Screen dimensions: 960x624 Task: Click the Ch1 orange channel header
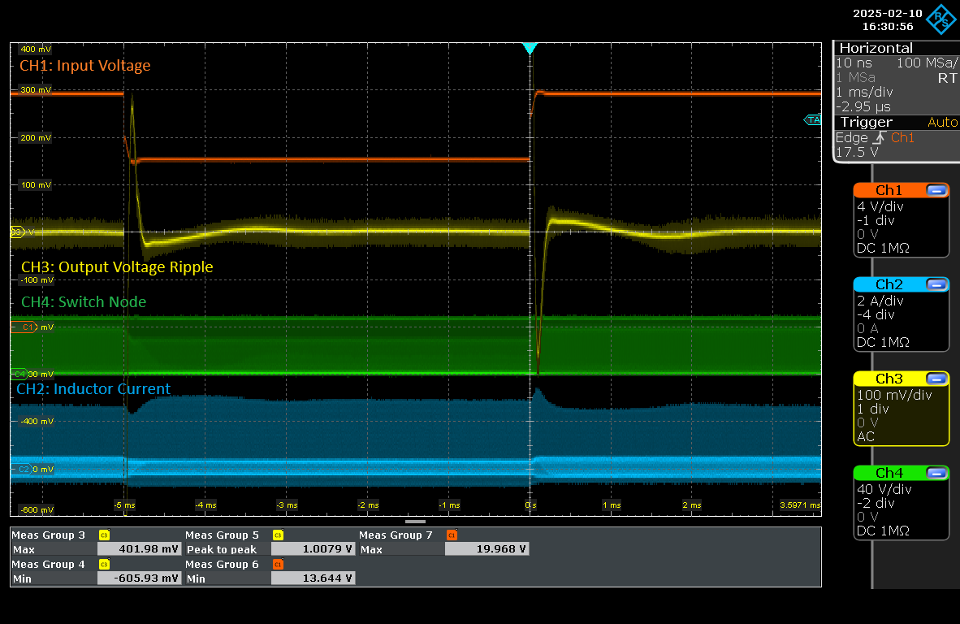(x=889, y=190)
